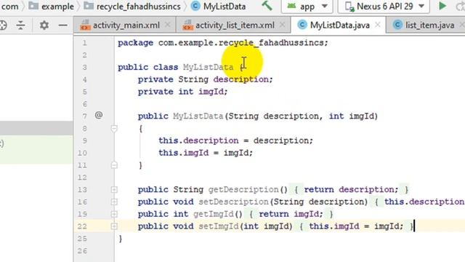
Task: Click 'private int imgId;' on line 5
Action: (x=182, y=92)
